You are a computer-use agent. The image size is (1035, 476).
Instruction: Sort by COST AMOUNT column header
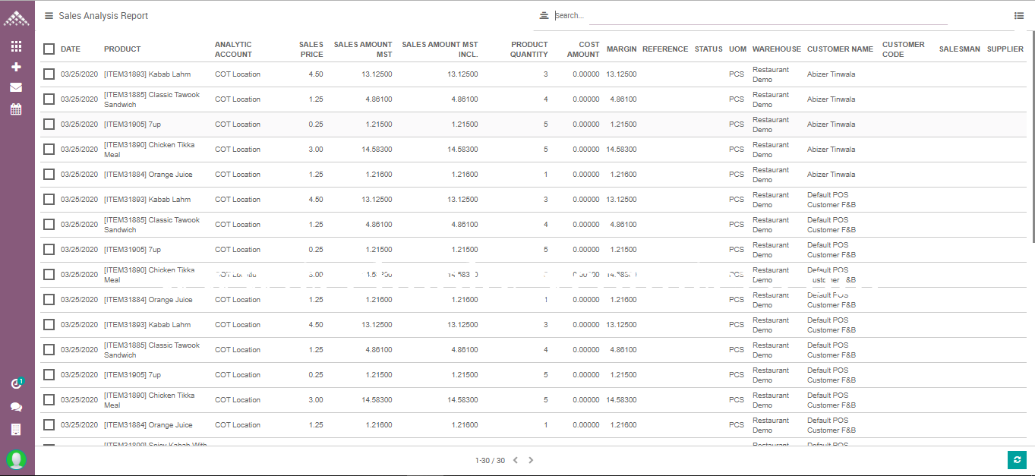[583, 49]
